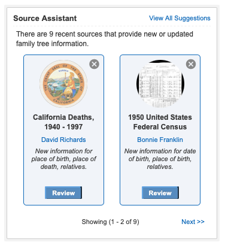Open the View All Suggestions link
225x245 pixels.
180,18
